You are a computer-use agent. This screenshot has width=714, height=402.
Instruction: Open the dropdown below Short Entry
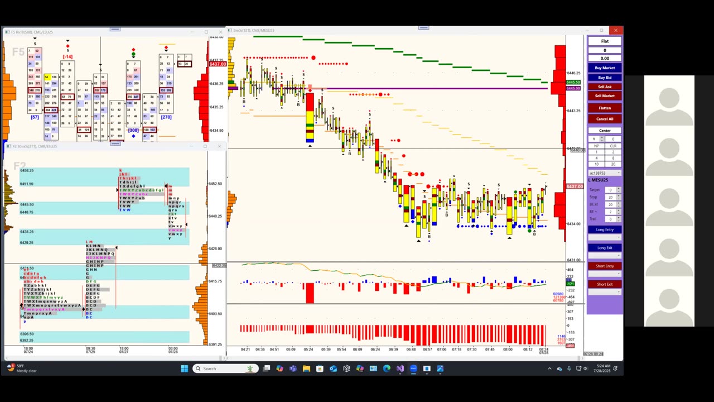coord(605,274)
